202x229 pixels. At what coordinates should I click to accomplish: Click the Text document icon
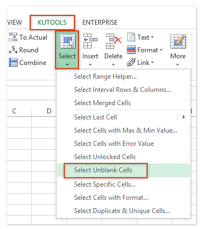tap(131, 37)
